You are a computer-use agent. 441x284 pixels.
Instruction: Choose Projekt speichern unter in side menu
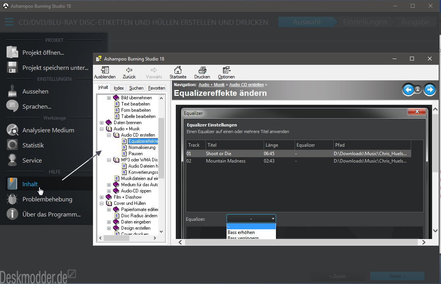(55, 68)
